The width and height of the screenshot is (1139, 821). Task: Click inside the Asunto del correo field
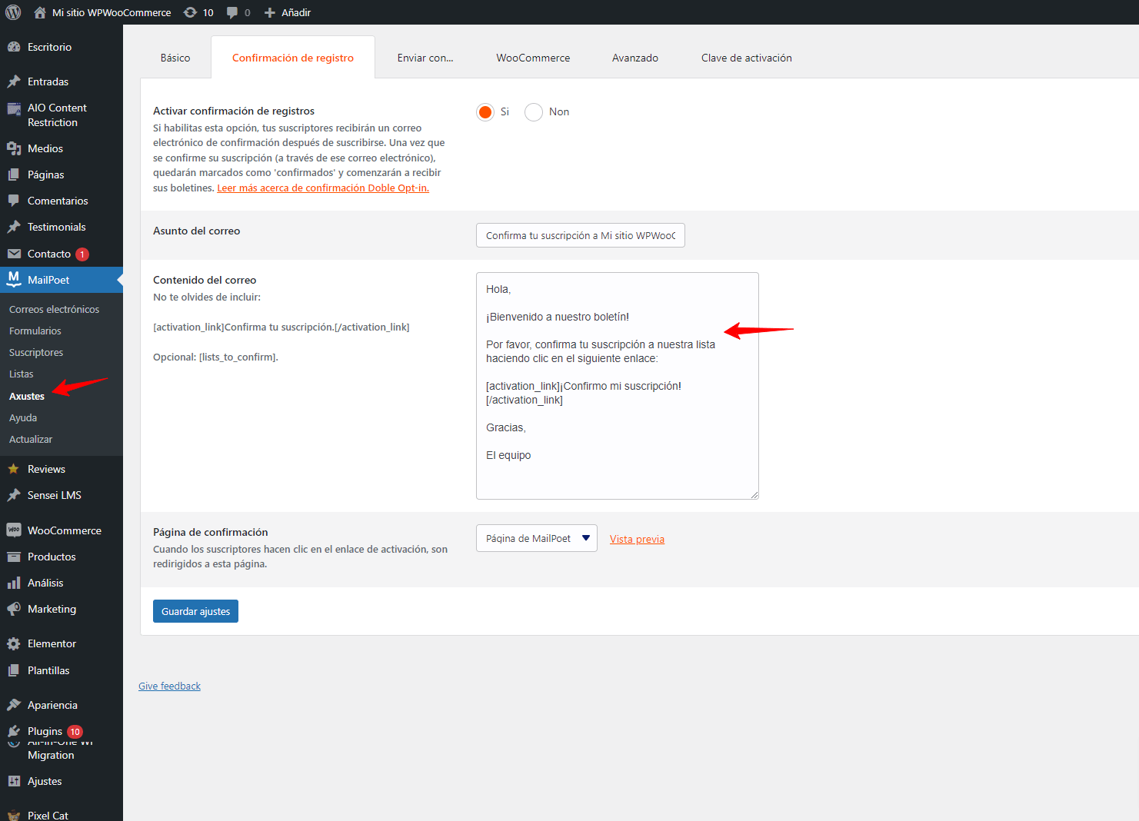(x=581, y=235)
